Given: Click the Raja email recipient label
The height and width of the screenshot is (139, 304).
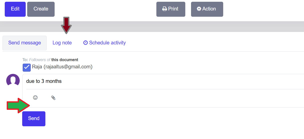Looking at the screenshot, I should 62,67.
